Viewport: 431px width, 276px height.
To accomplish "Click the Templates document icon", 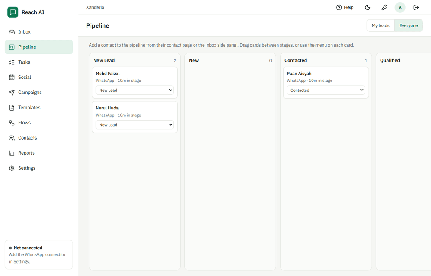I will click(x=12, y=107).
